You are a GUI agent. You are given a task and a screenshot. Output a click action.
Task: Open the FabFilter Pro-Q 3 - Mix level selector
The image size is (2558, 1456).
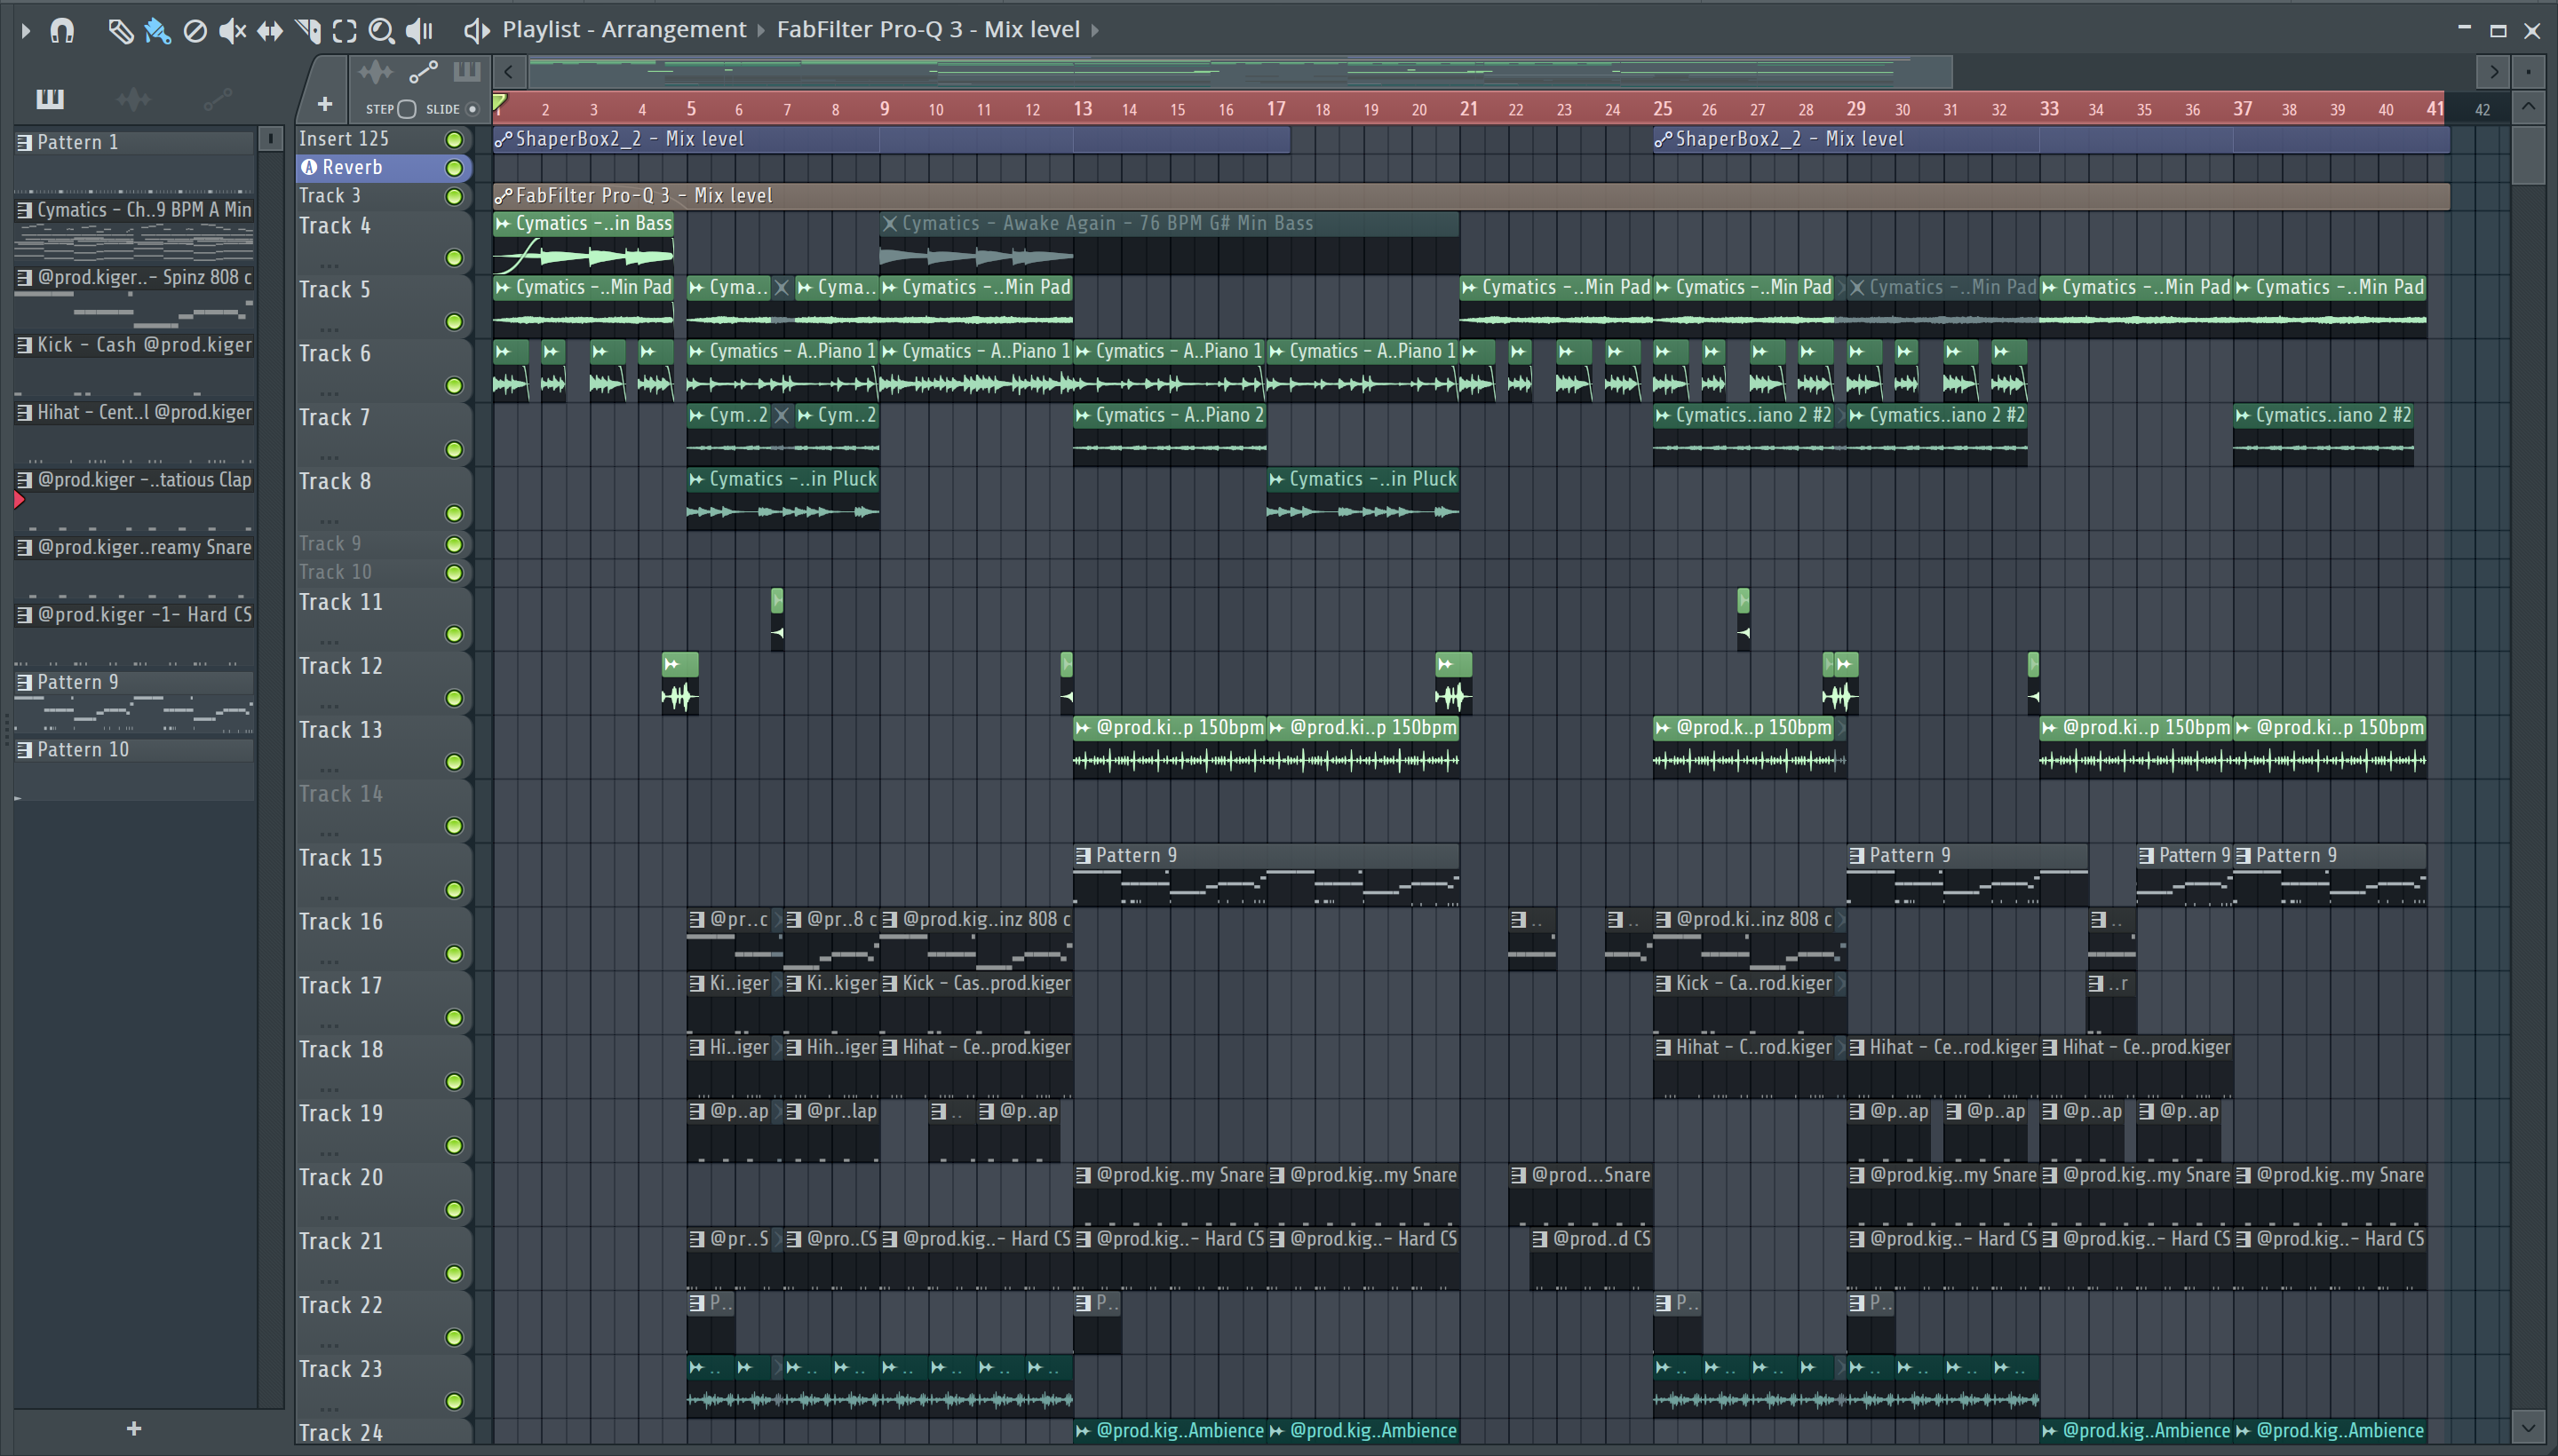[x=928, y=30]
